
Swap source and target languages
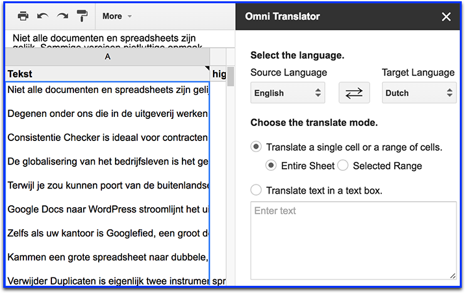(x=354, y=93)
